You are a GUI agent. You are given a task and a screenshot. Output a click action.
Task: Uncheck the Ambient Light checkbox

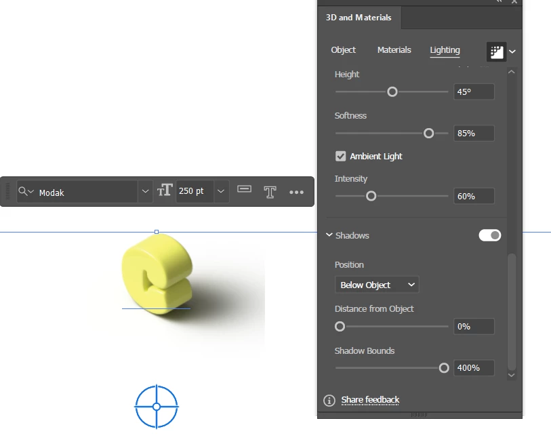(x=340, y=156)
